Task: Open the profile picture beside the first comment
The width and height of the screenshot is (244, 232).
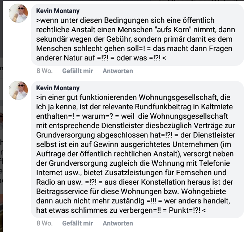Action: [18, 13]
